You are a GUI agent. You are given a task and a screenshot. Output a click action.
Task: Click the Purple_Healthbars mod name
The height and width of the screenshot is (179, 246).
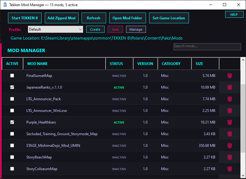[x=41, y=122]
